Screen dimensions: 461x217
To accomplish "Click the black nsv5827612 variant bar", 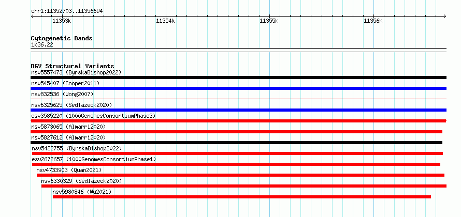I will [x=236, y=143].
